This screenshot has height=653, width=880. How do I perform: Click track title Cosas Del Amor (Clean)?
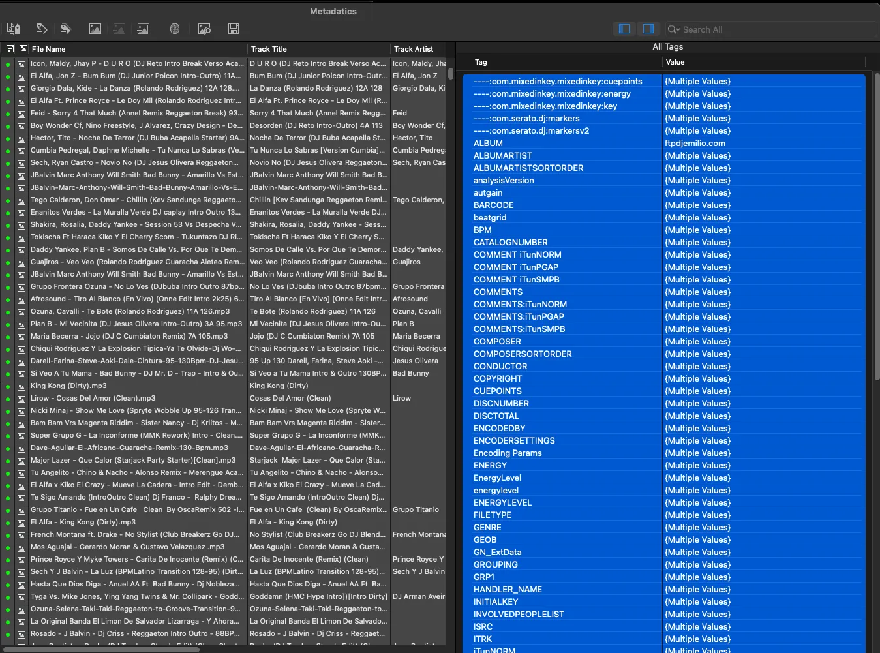[290, 399]
